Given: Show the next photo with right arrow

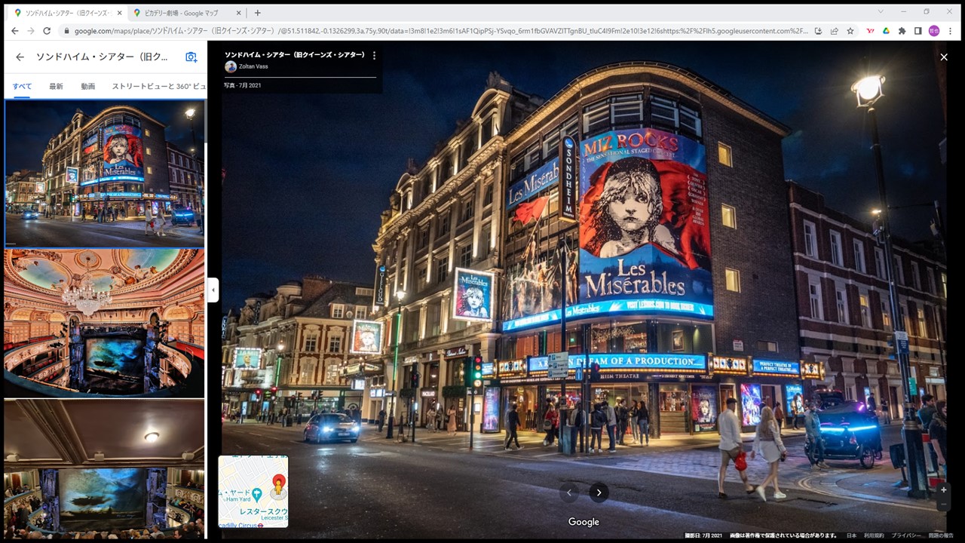Looking at the screenshot, I should (x=599, y=492).
